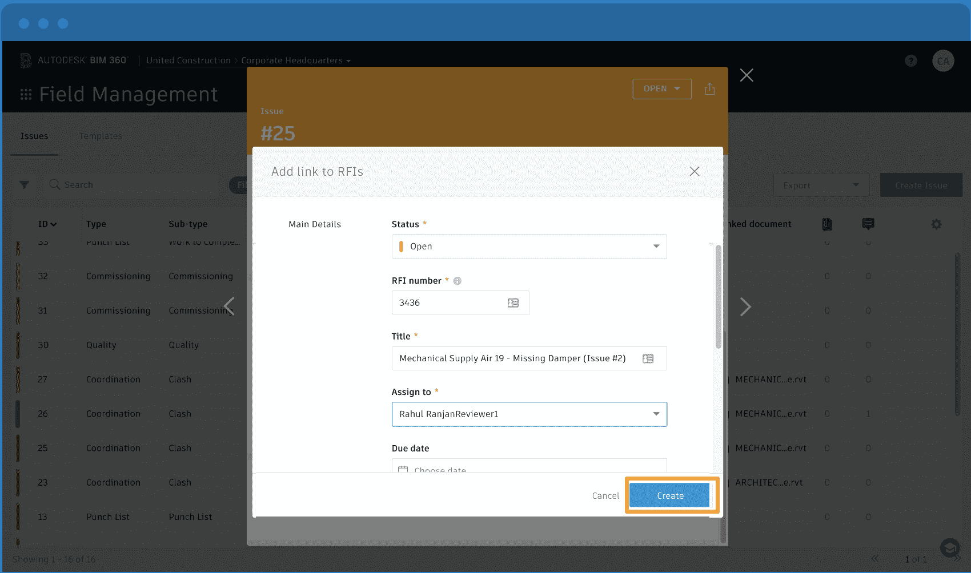Open the Assign to dropdown
Viewport: 971px width, 573px height.
pyautogui.click(x=655, y=414)
